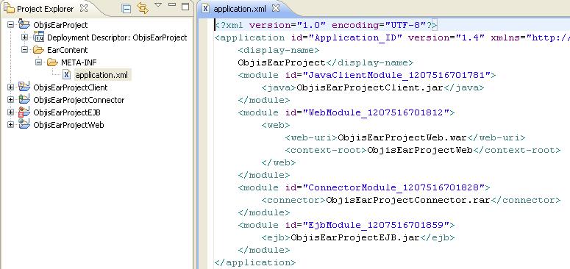This screenshot has width=570, height=269.
Task: Toggle Link with Editor arrows icon
Action: coord(143,8)
